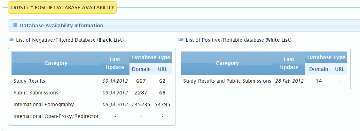Click the Domain column header in Black List table

141,69
